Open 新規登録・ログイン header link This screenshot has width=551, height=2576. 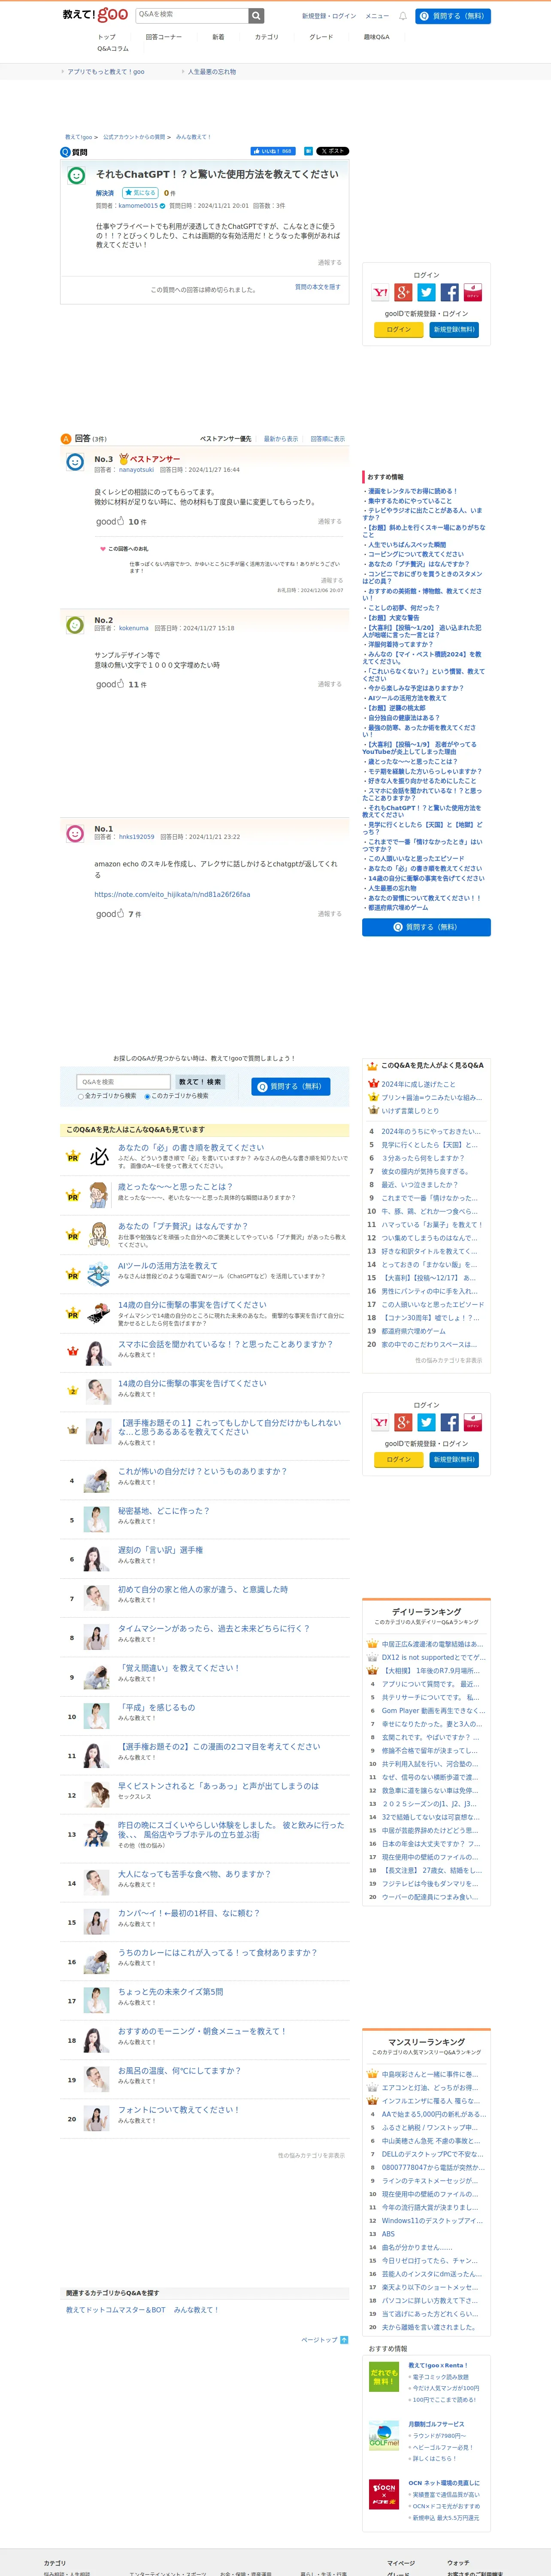pyautogui.click(x=329, y=16)
